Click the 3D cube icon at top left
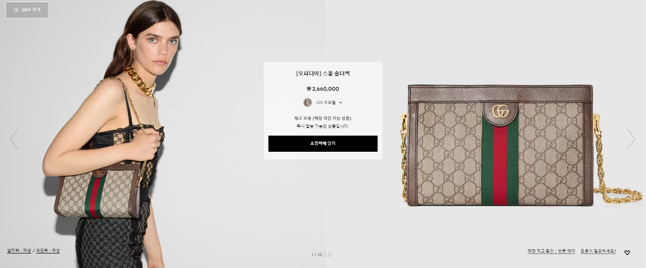This screenshot has width=646, height=268. (x=16, y=10)
